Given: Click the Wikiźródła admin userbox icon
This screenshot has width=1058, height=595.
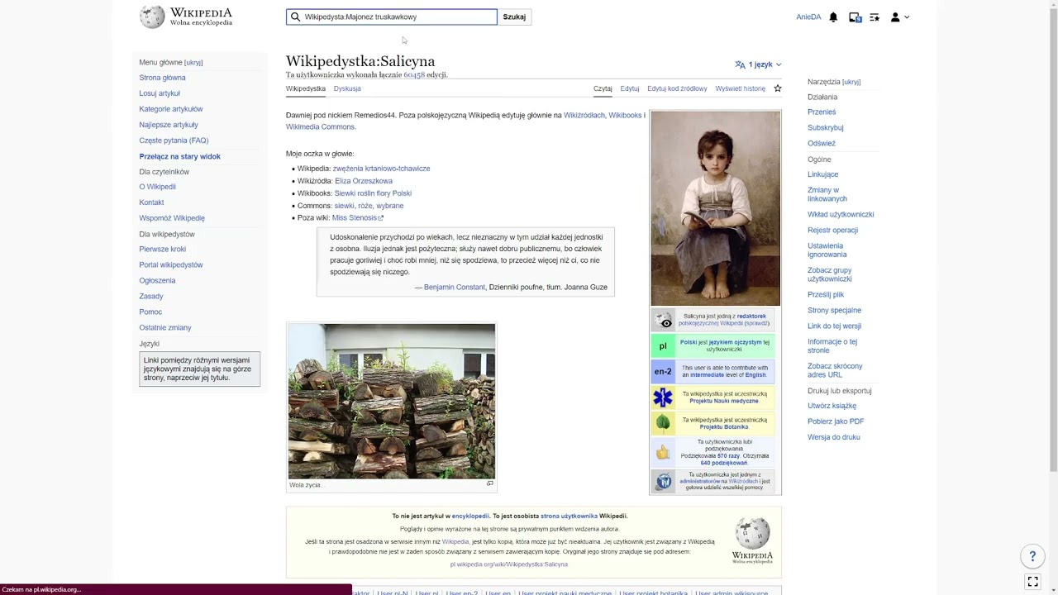Looking at the screenshot, I should point(664,481).
